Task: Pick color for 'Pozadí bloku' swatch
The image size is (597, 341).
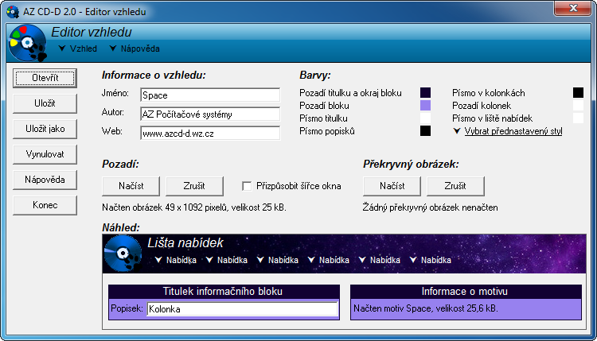Action: (425, 106)
